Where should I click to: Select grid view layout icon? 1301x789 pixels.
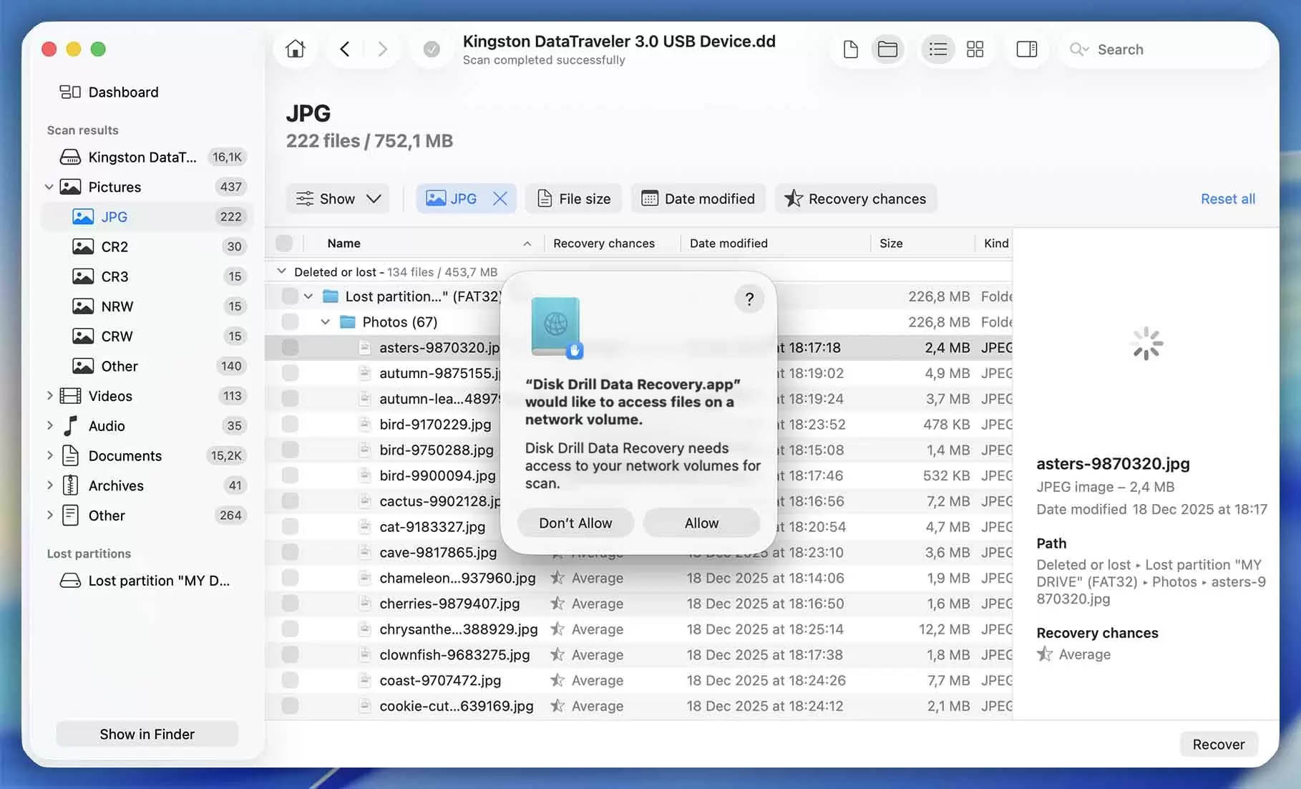click(975, 49)
